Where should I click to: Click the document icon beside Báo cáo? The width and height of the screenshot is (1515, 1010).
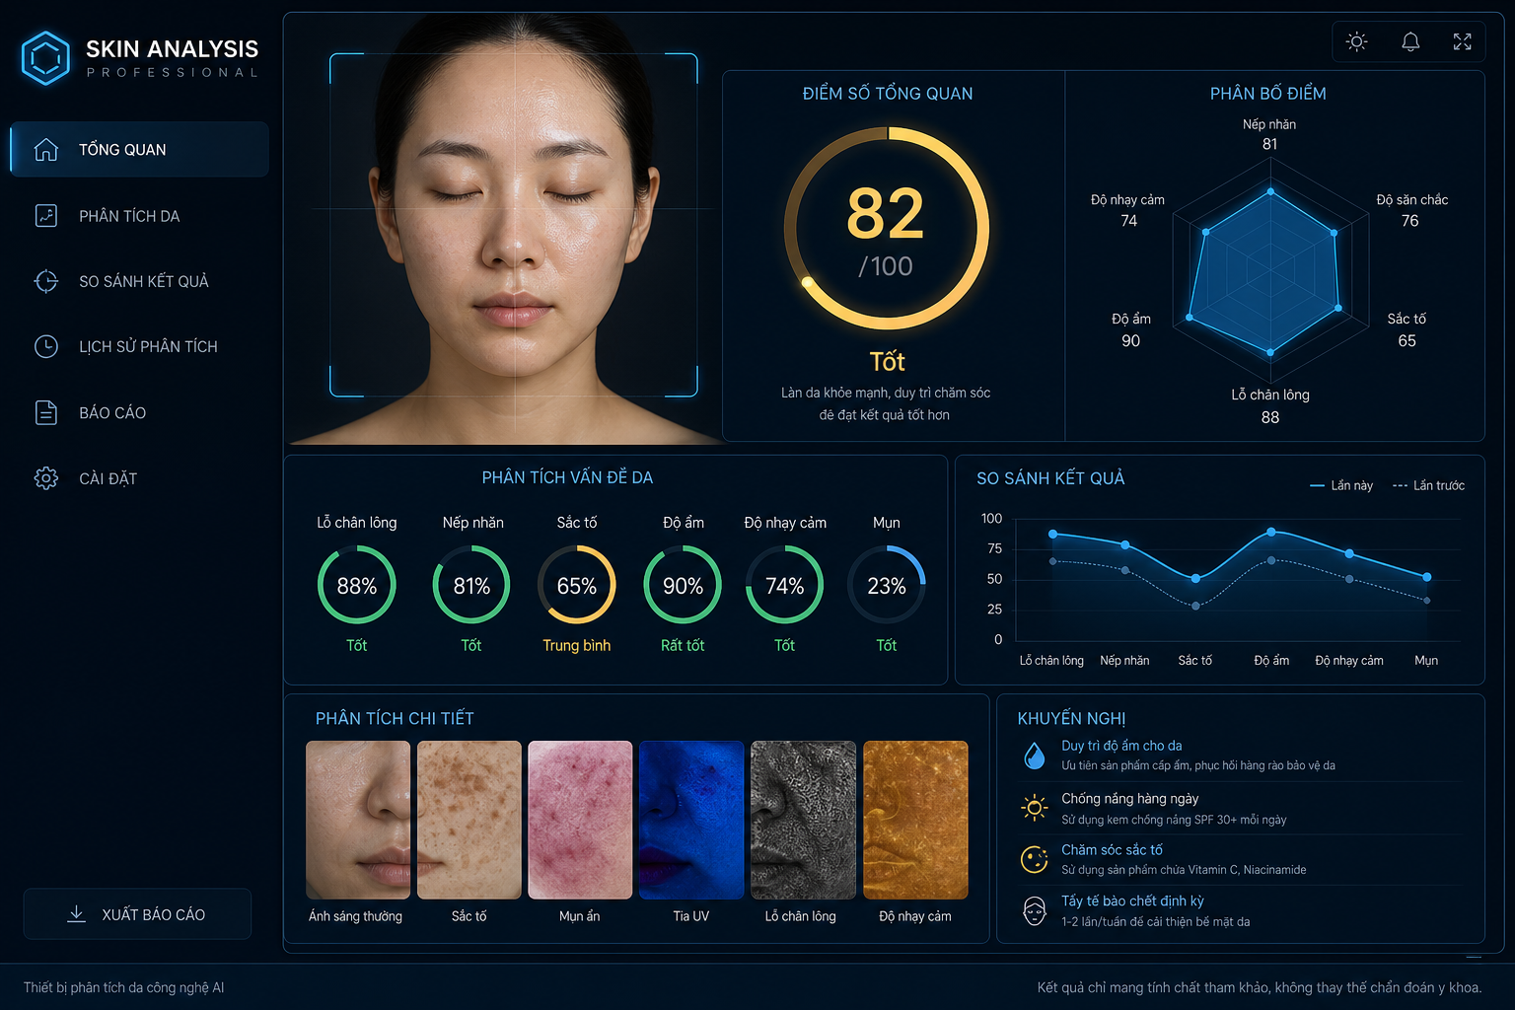46,412
